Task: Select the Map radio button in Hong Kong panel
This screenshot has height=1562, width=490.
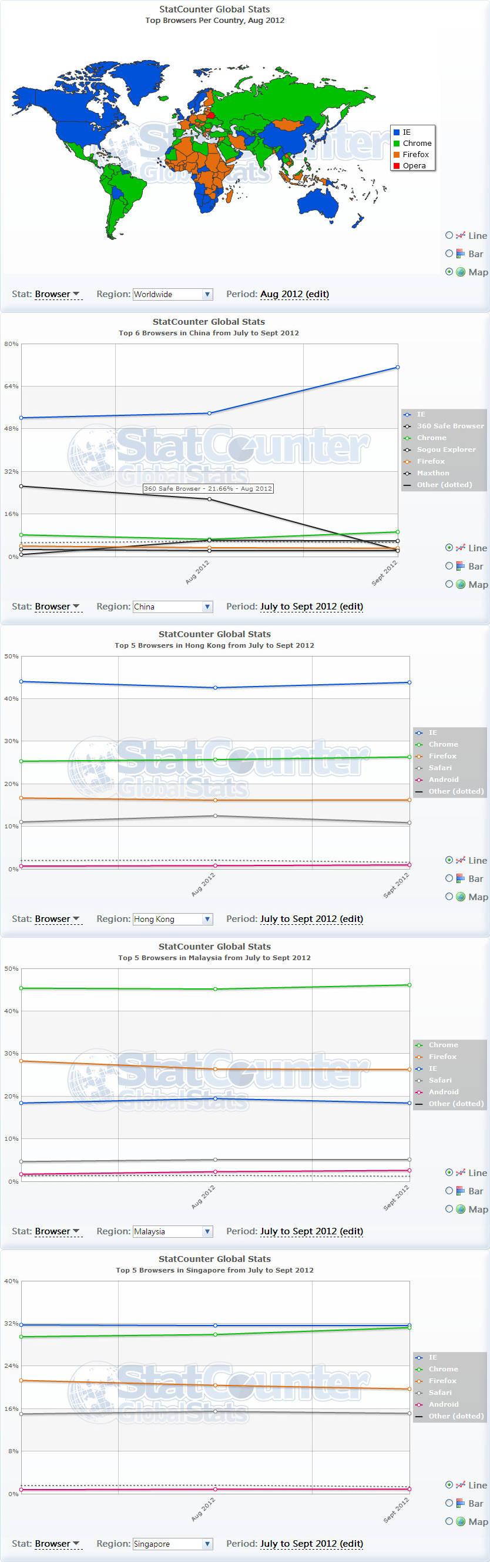Action: coord(449,896)
